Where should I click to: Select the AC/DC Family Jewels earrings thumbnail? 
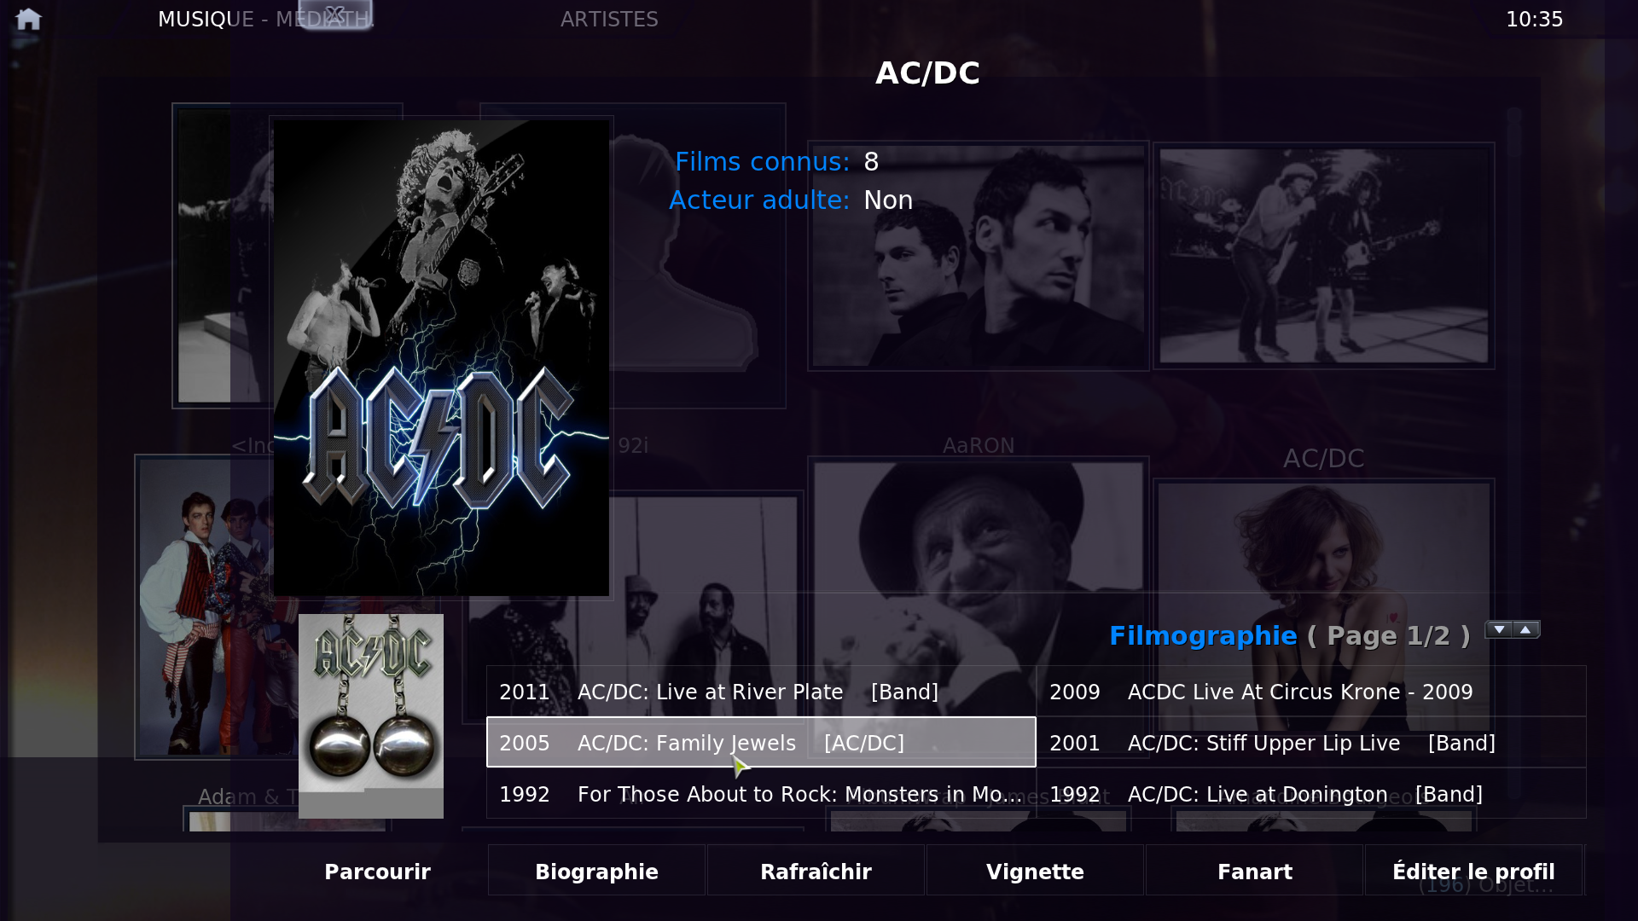click(x=371, y=715)
